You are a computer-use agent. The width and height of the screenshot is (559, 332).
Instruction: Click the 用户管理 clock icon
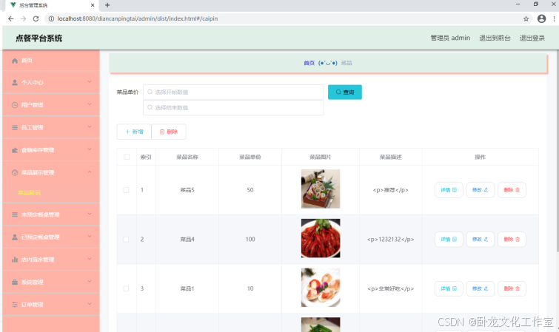15,105
